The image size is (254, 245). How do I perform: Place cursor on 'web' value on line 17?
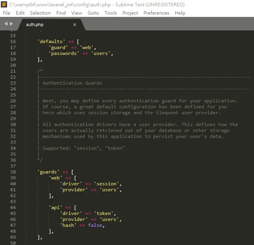[86, 47]
